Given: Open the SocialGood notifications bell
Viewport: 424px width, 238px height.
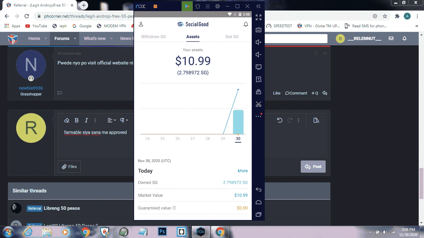Looking at the screenshot, I should coord(246,24).
